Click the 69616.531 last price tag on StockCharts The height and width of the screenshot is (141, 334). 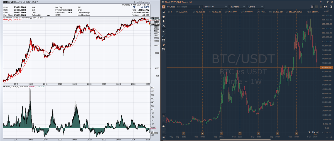[155, 24]
